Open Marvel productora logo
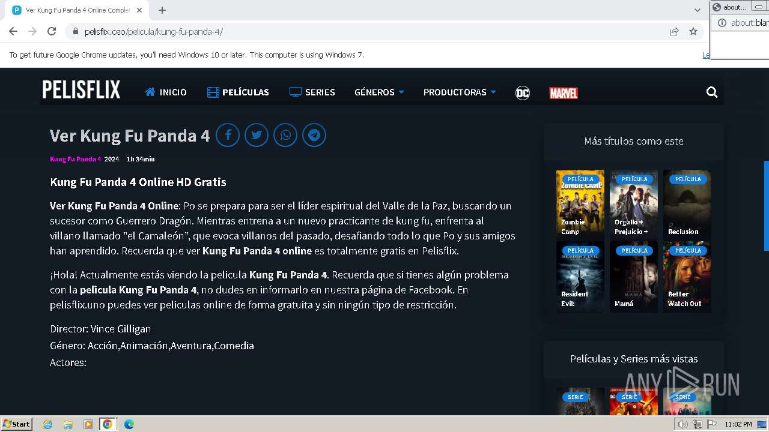Image resolution: width=769 pixels, height=432 pixels. tap(564, 92)
